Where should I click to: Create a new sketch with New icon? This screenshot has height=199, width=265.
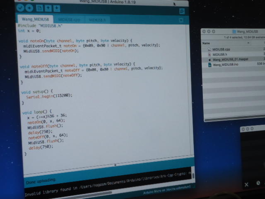tap(40, 8)
